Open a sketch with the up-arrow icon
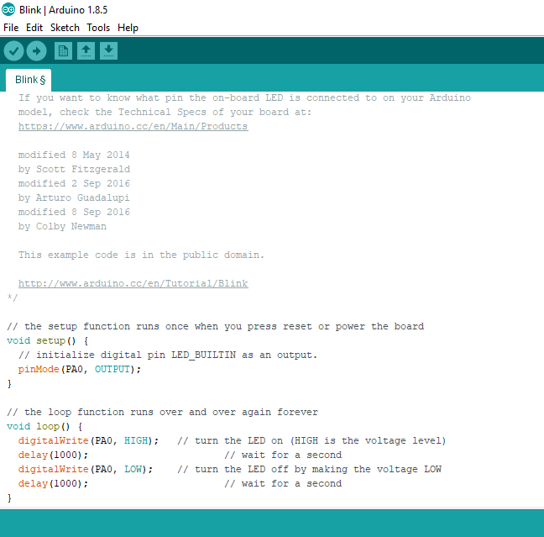544x537 pixels. [86, 51]
